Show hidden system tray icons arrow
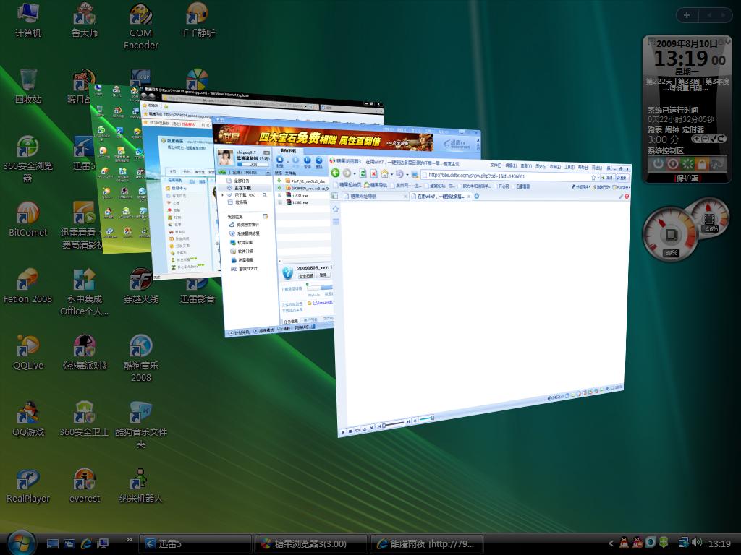Viewport: 741px width, 555px height. (x=611, y=543)
